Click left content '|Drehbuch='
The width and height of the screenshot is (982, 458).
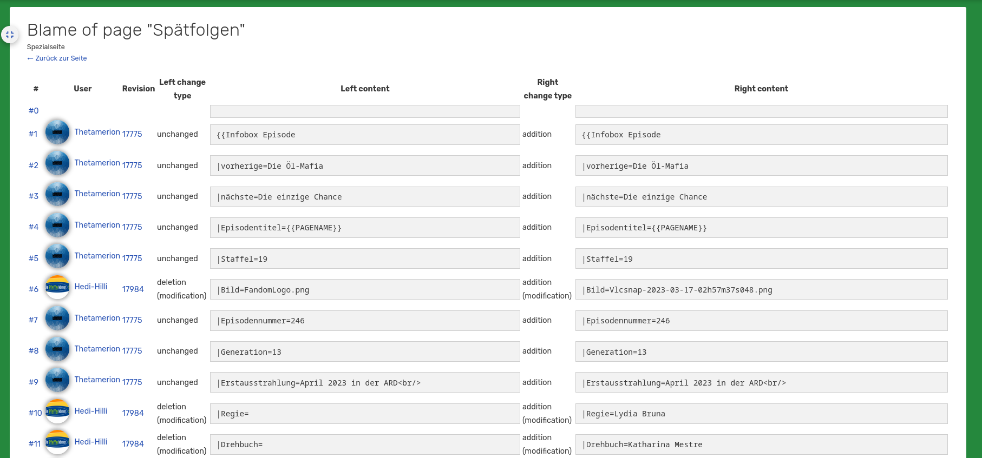(x=365, y=444)
